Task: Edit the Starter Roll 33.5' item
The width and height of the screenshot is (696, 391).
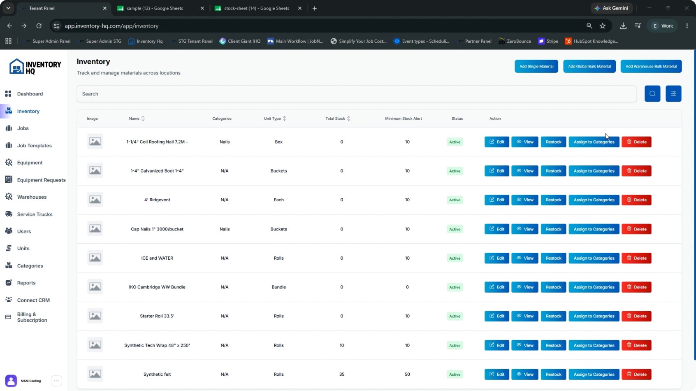Action: [497, 316]
